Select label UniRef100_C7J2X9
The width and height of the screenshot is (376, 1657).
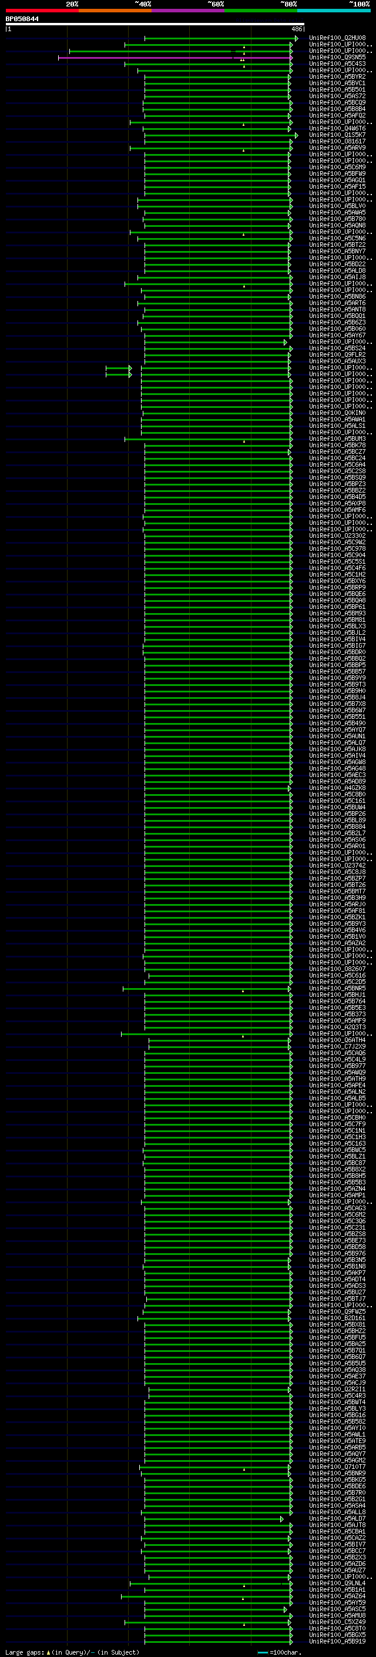tap(337, 1047)
